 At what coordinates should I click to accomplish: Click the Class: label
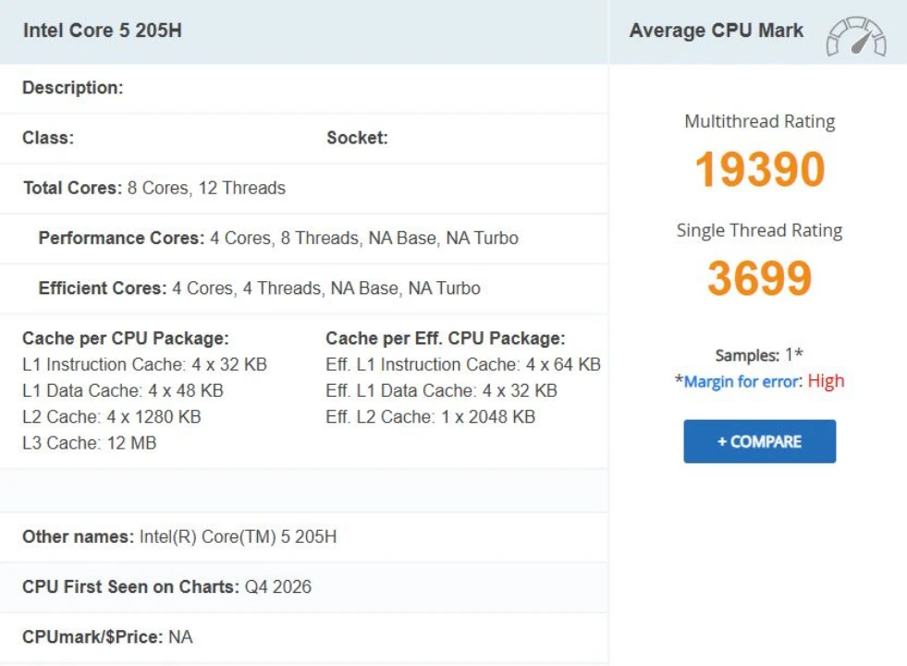point(48,138)
